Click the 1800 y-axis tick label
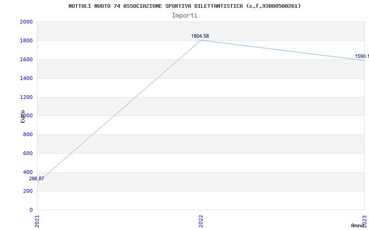Viewport: 369px width, 230px height. 26,40
